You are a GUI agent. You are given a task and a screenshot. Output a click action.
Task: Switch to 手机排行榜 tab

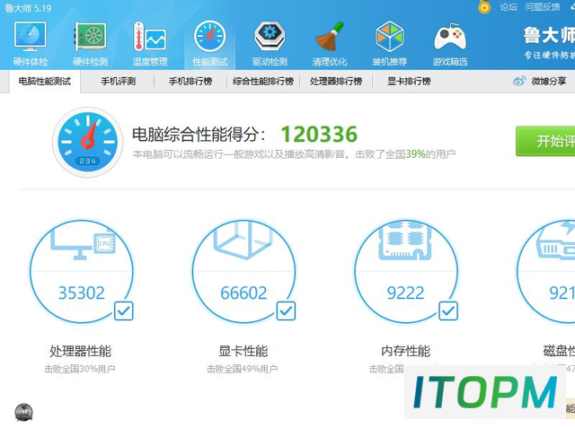[190, 82]
